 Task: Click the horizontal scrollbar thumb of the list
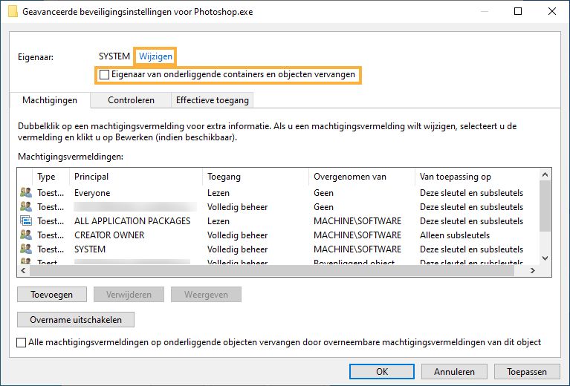(272, 270)
